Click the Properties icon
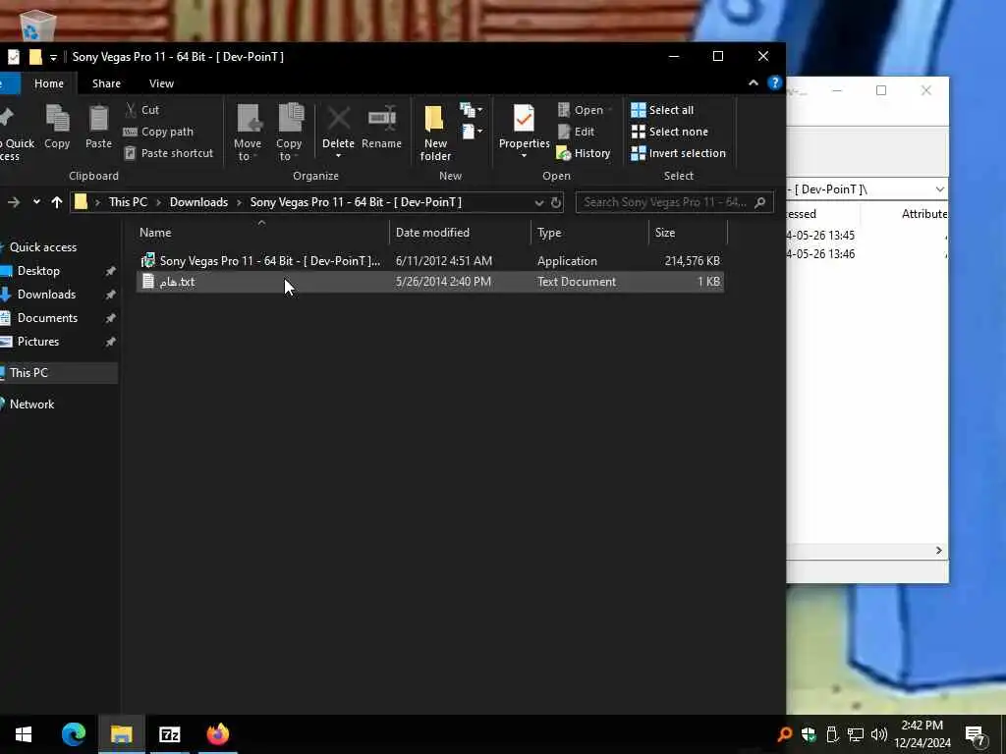 (525, 119)
